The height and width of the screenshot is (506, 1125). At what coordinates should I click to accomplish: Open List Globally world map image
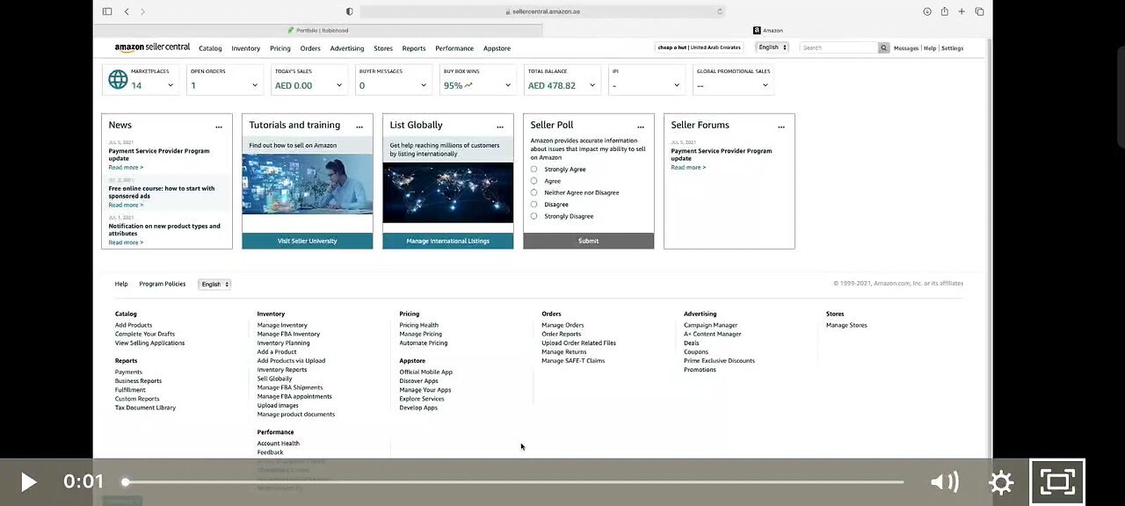point(448,192)
